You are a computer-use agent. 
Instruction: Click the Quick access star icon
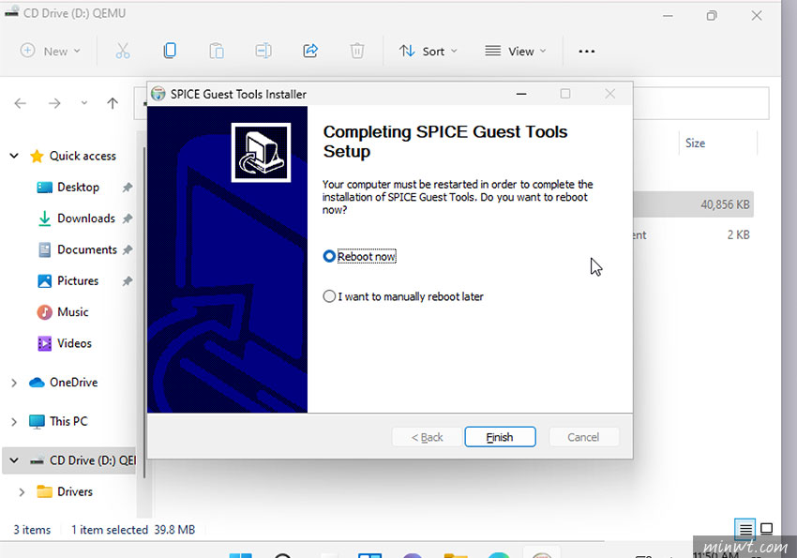pyautogui.click(x=37, y=156)
